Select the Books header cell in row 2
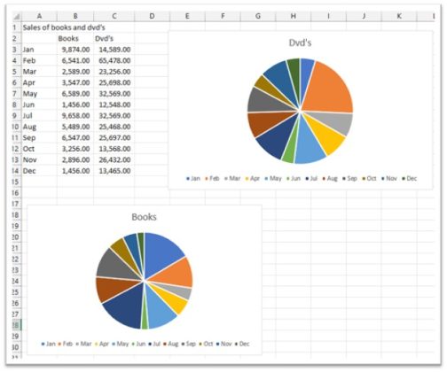Image resolution: width=447 pixels, height=372 pixels. pos(75,39)
